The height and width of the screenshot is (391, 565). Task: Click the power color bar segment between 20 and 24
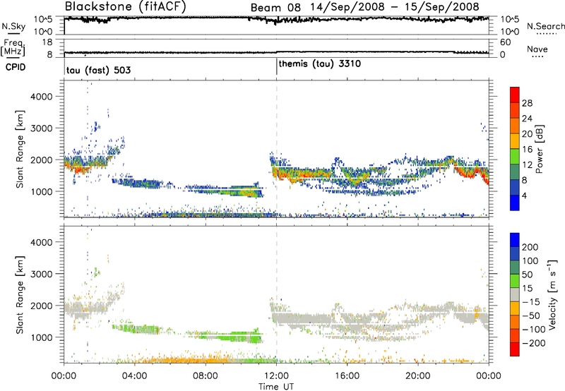point(515,126)
